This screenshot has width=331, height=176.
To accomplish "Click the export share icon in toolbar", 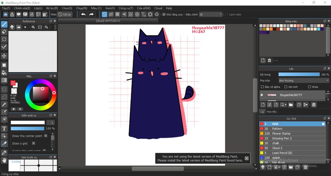I will 12,14.
